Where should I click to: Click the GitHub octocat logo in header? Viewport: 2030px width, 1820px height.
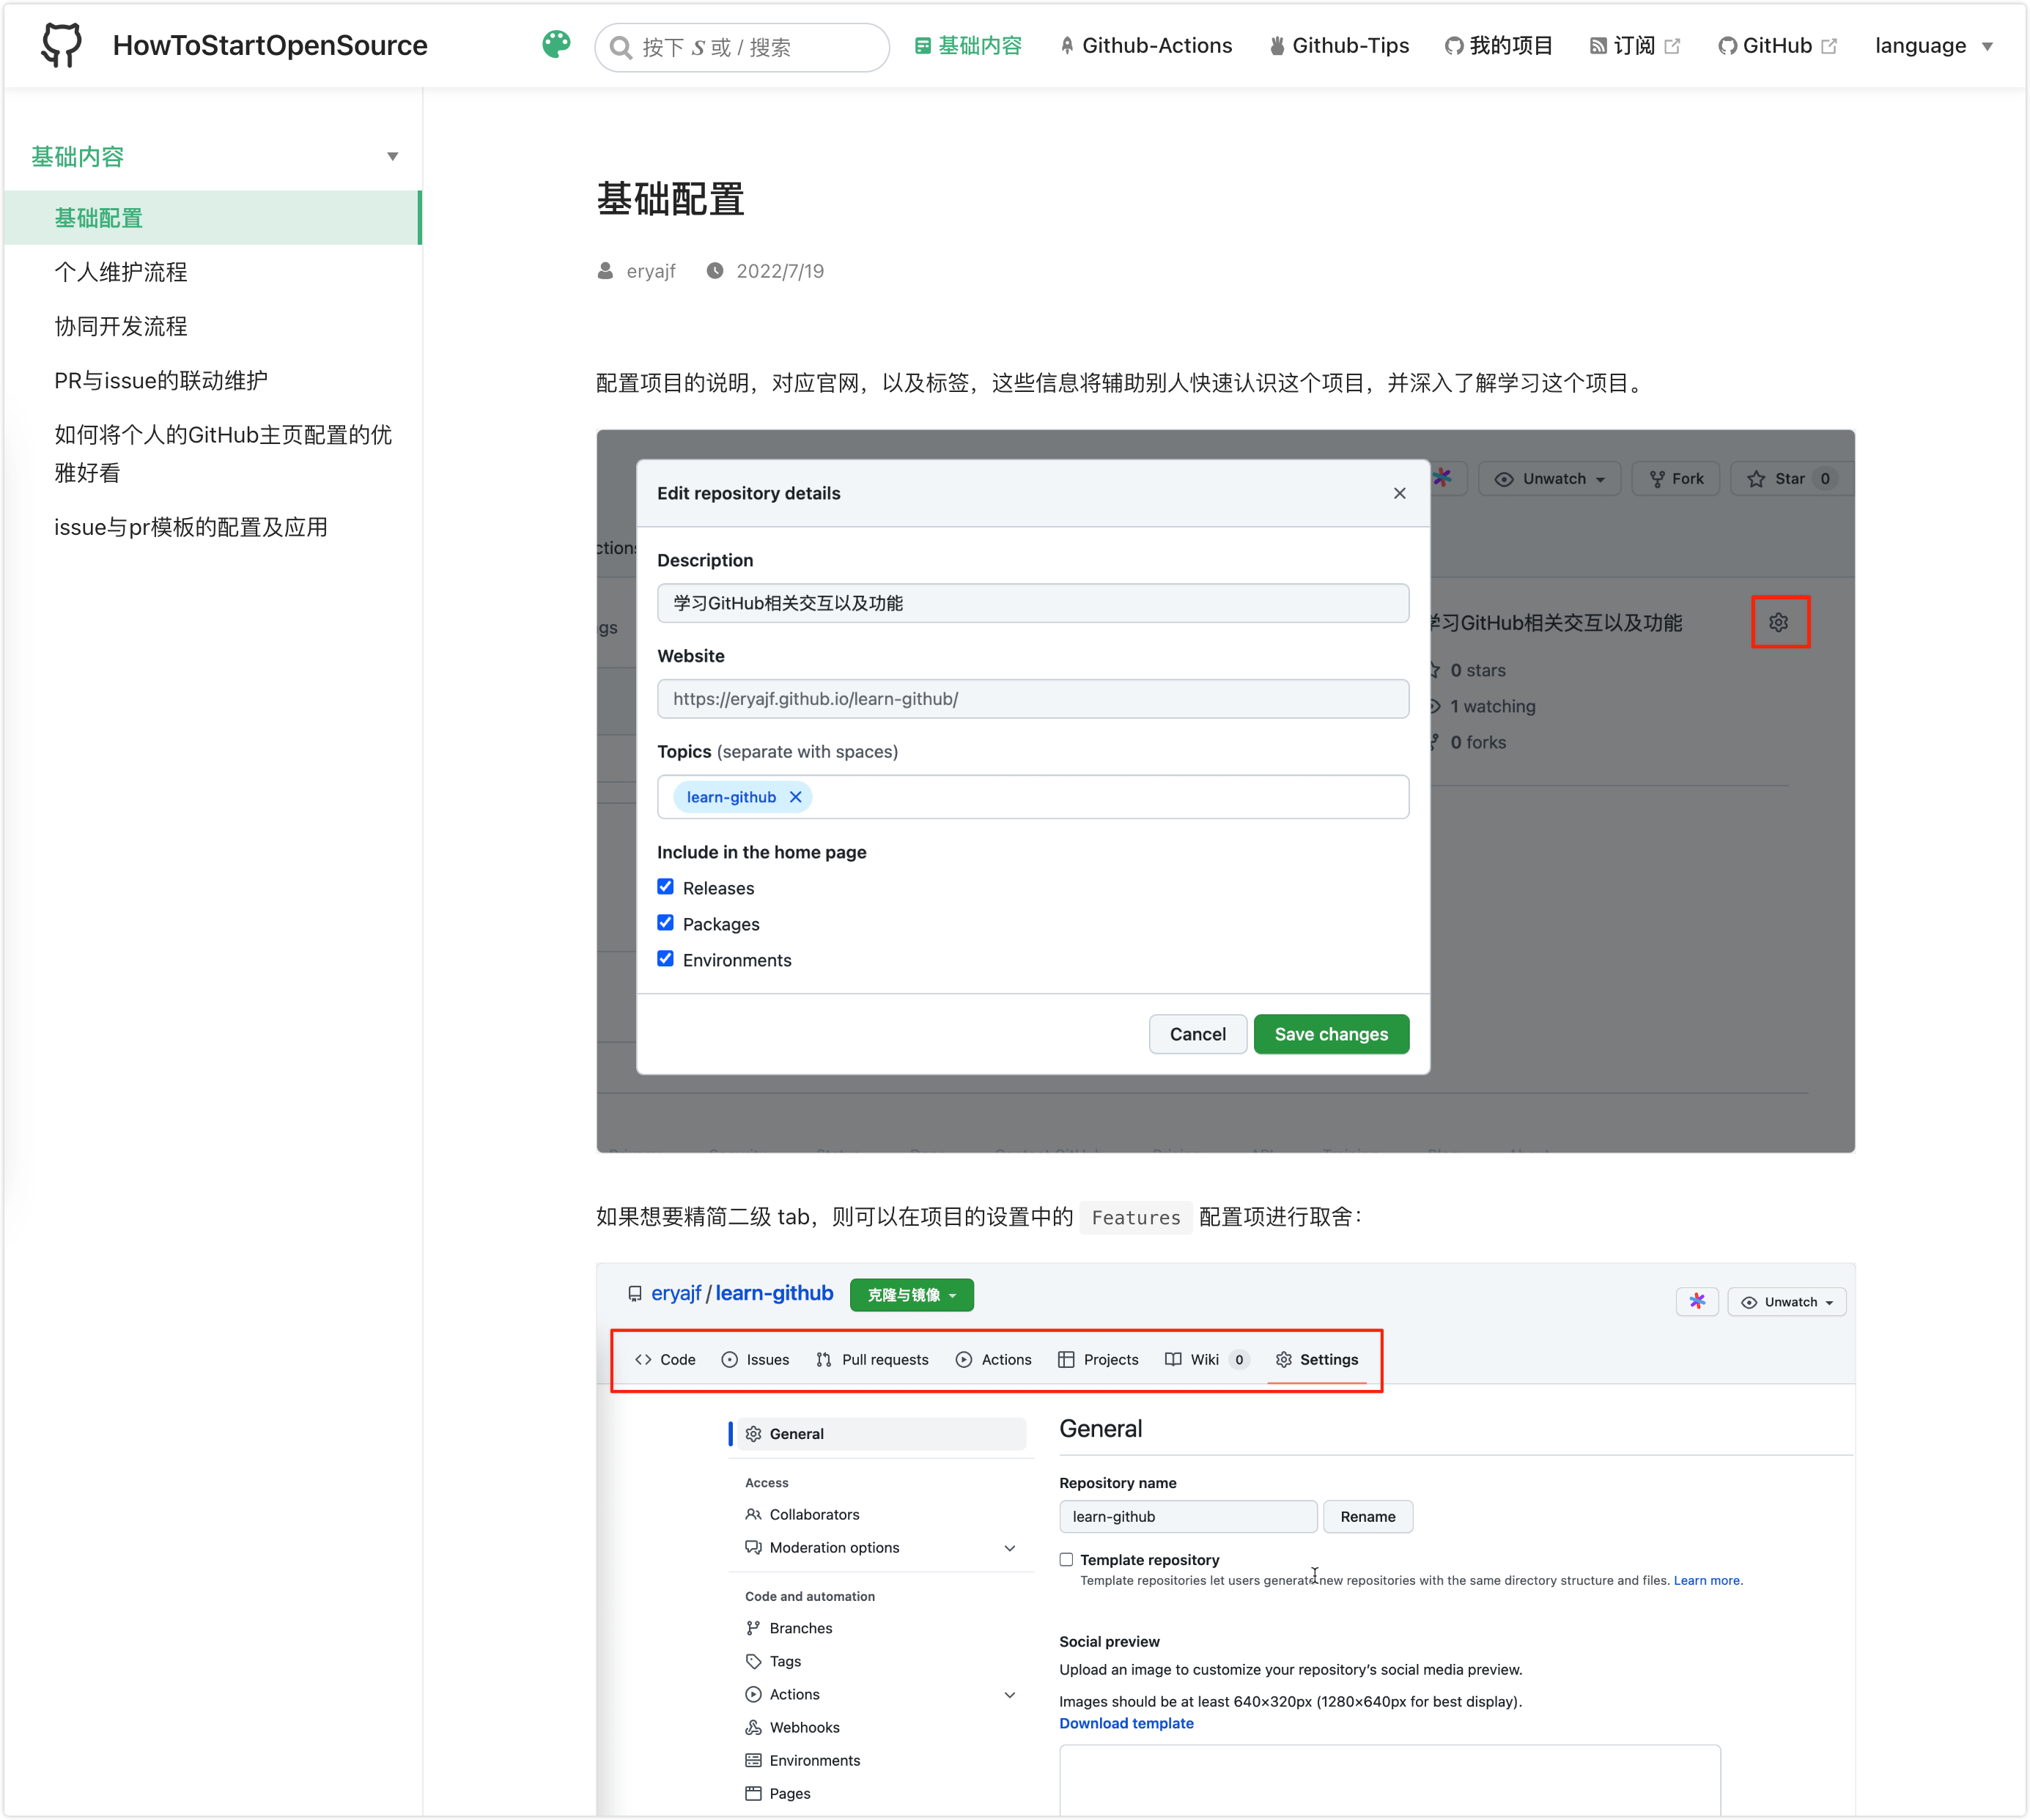[61, 45]
